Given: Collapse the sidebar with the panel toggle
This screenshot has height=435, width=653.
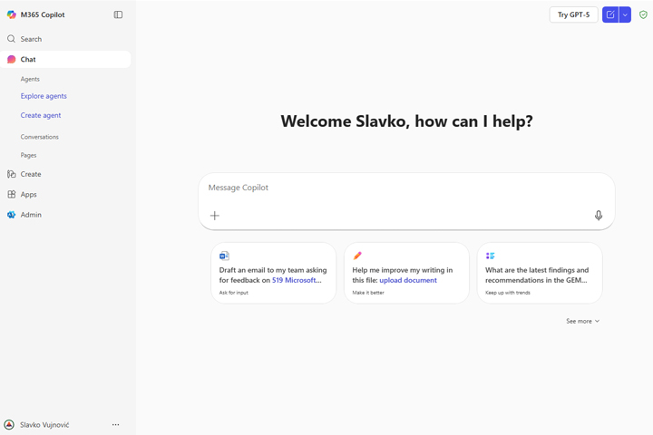Looking at the screenshot, I should coord(118,14).
